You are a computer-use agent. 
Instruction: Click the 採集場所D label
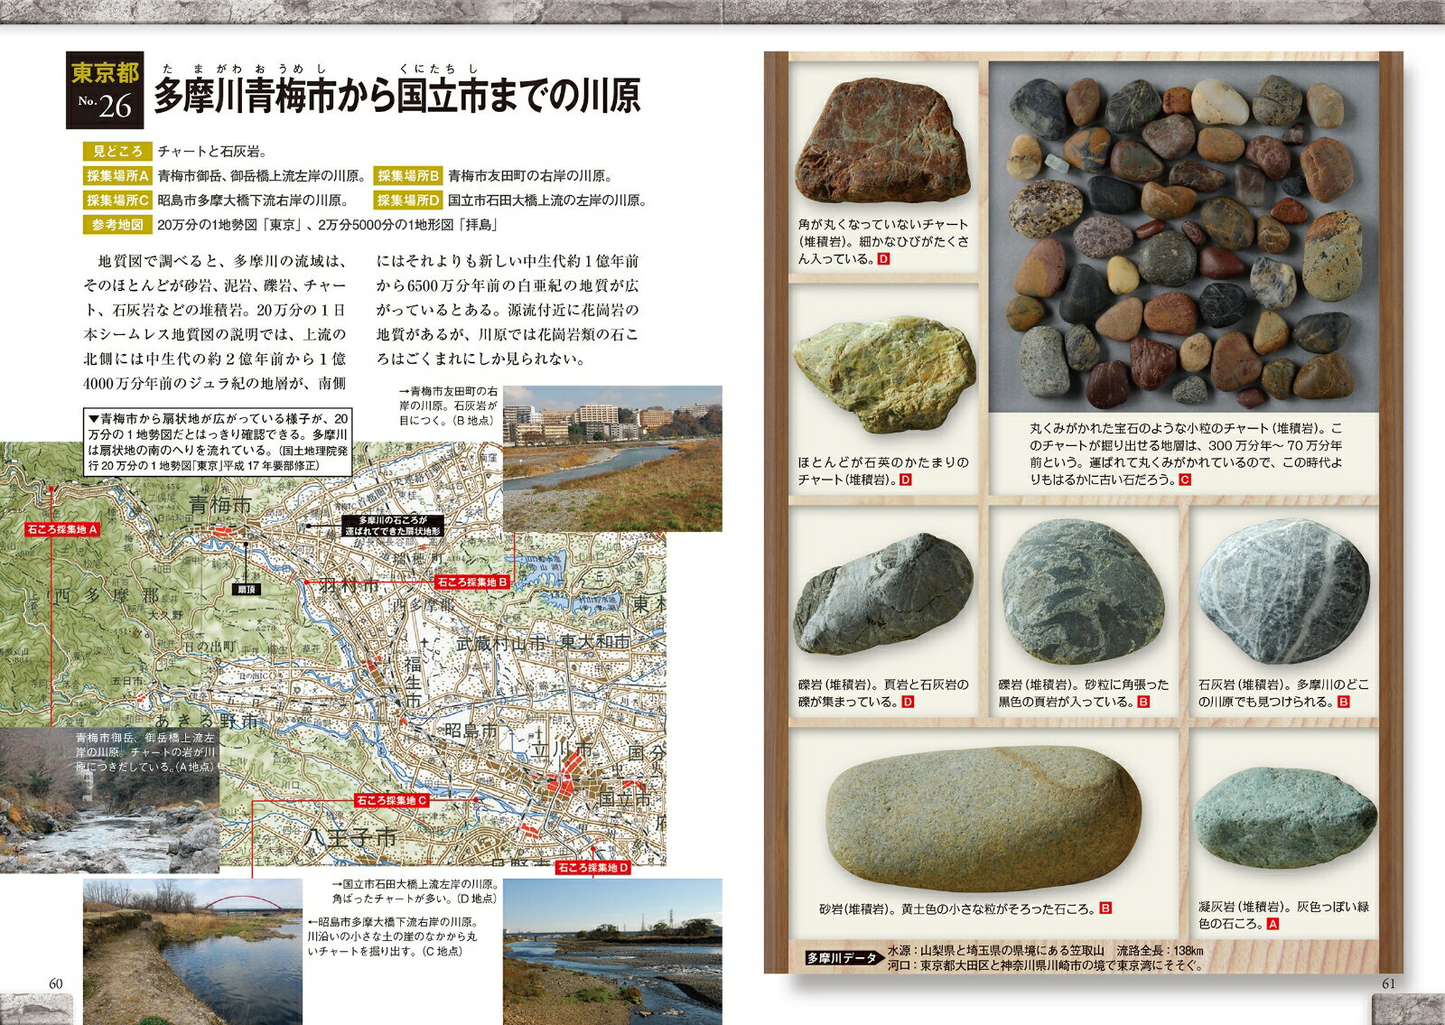[408, 200]
